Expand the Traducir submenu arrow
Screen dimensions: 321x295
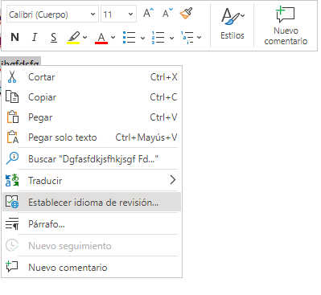[173, 180]
